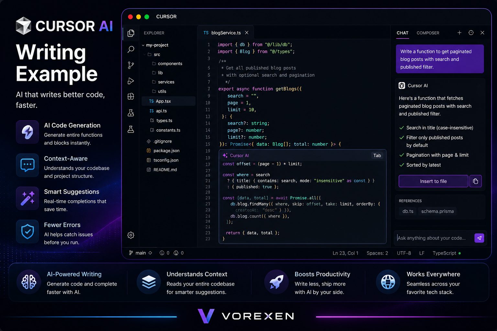Click the getBlogs function name in the code
Screen dimensions: 497x331
pos(286,89)
